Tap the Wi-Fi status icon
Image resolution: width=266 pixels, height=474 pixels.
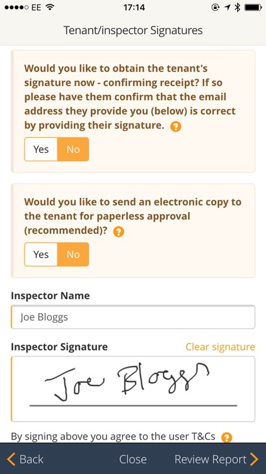point(50,8)
